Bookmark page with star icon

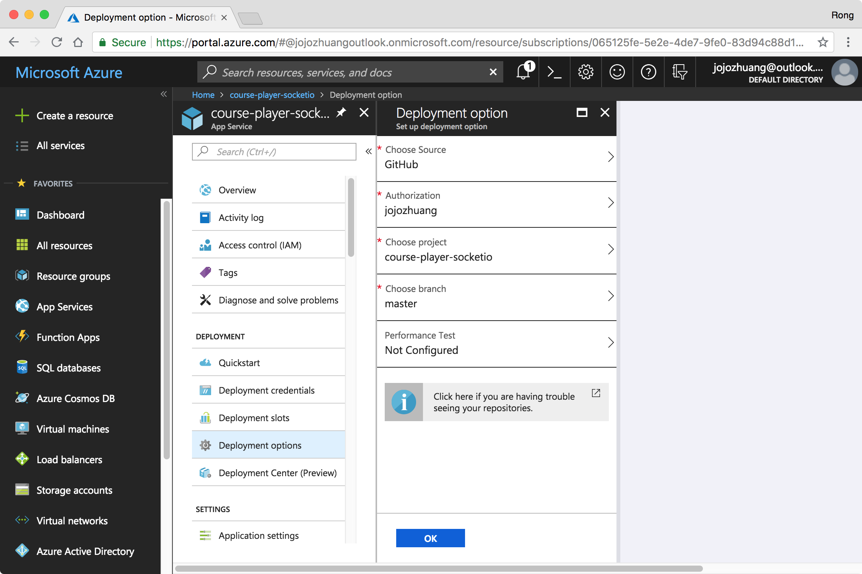click(823, 42)
